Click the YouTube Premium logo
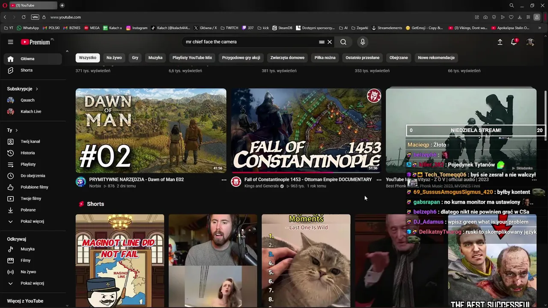Screen dimensions: 548x308 [x=35, y=42]
